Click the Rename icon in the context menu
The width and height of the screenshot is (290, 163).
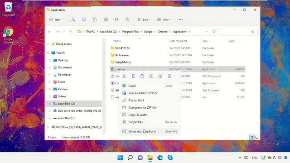151,76
